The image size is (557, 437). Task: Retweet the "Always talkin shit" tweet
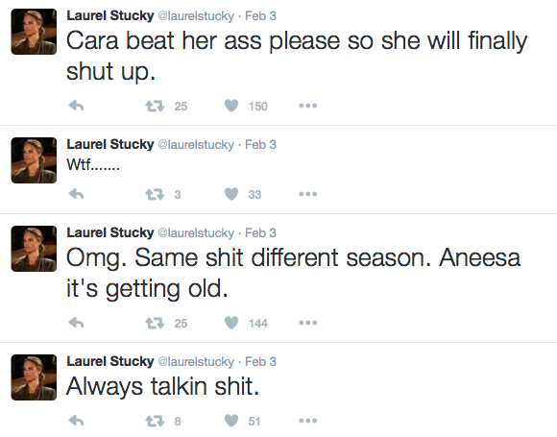pos(155,421)
